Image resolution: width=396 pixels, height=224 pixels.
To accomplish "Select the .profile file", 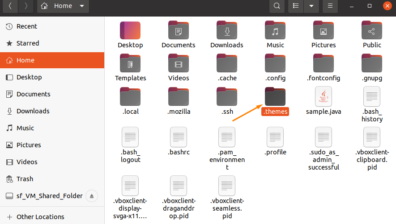I will pos(275,137).
